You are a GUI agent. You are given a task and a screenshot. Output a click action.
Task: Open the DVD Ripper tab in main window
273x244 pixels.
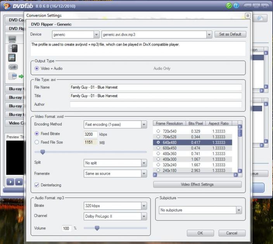point(16,29)
